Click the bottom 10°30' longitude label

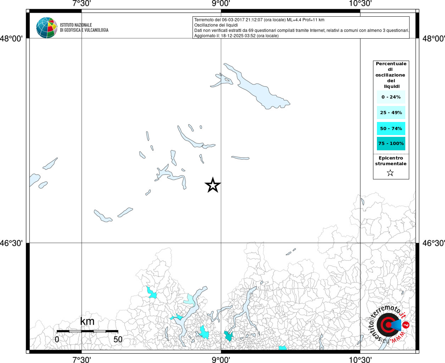(x=360, y=360)
